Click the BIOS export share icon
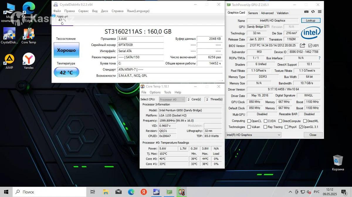The height and width of the screenshot is (197, 352). click(x=302, y=45)
